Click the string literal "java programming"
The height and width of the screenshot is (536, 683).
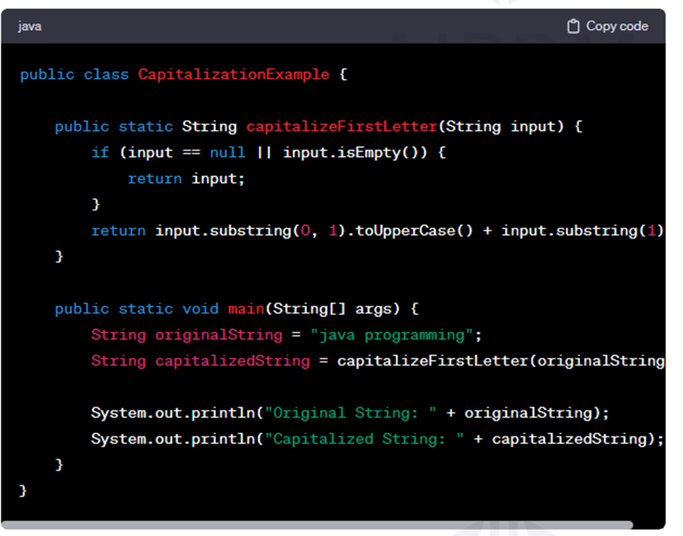(391, 335)
